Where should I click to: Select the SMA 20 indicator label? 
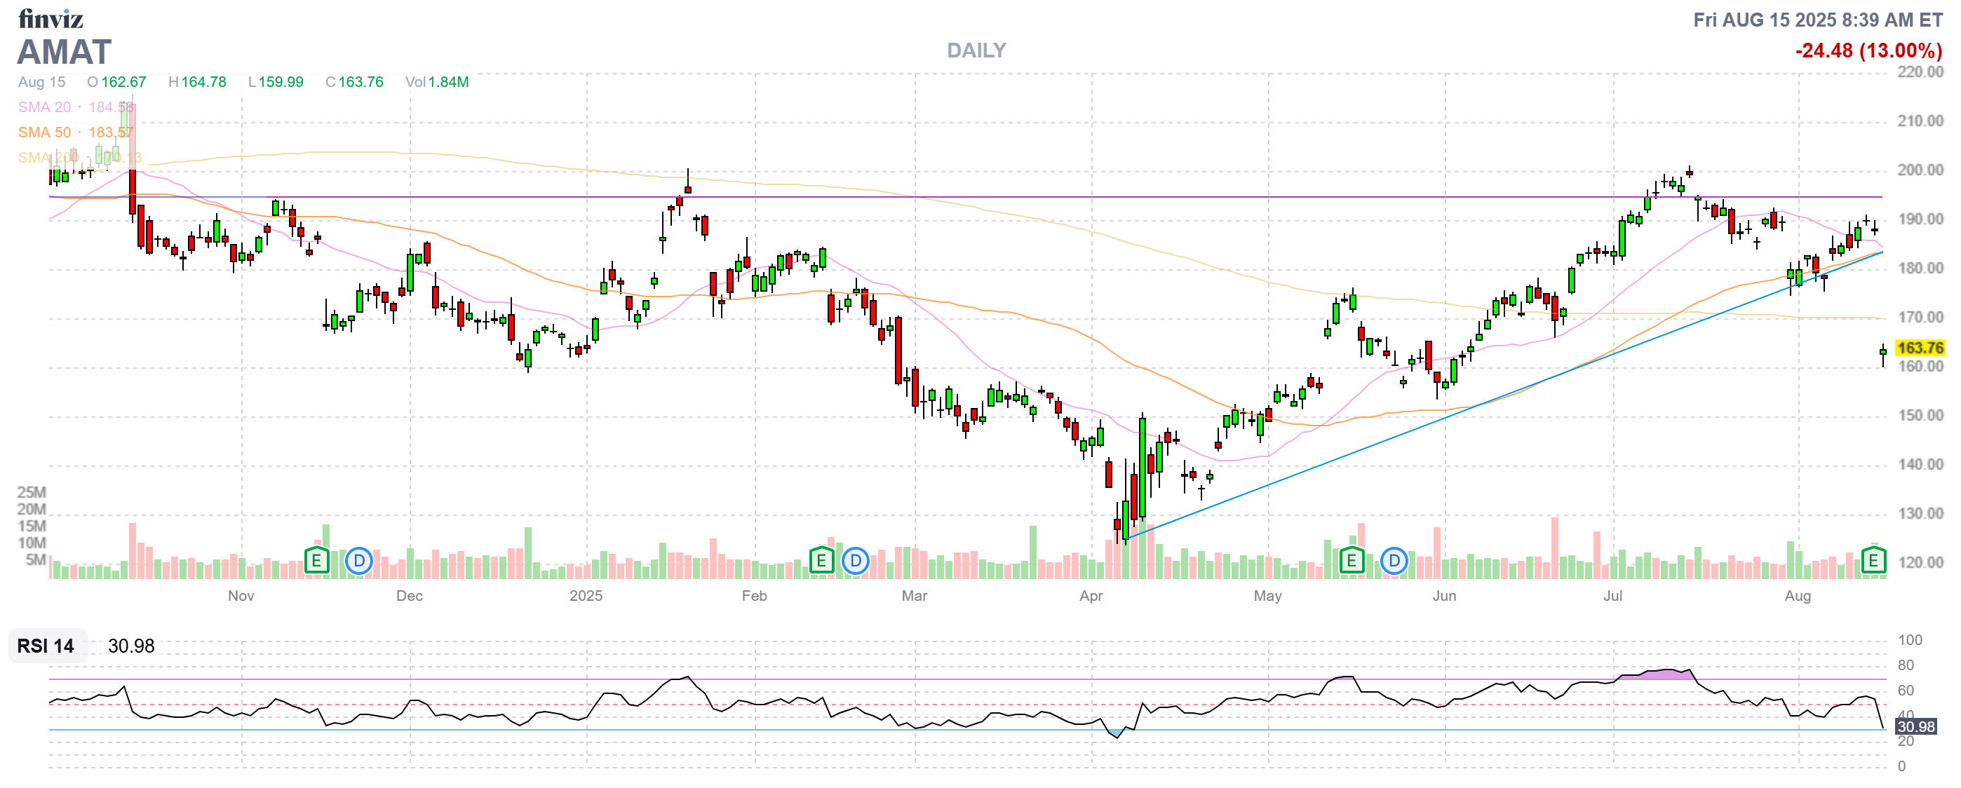pos(44,107)
